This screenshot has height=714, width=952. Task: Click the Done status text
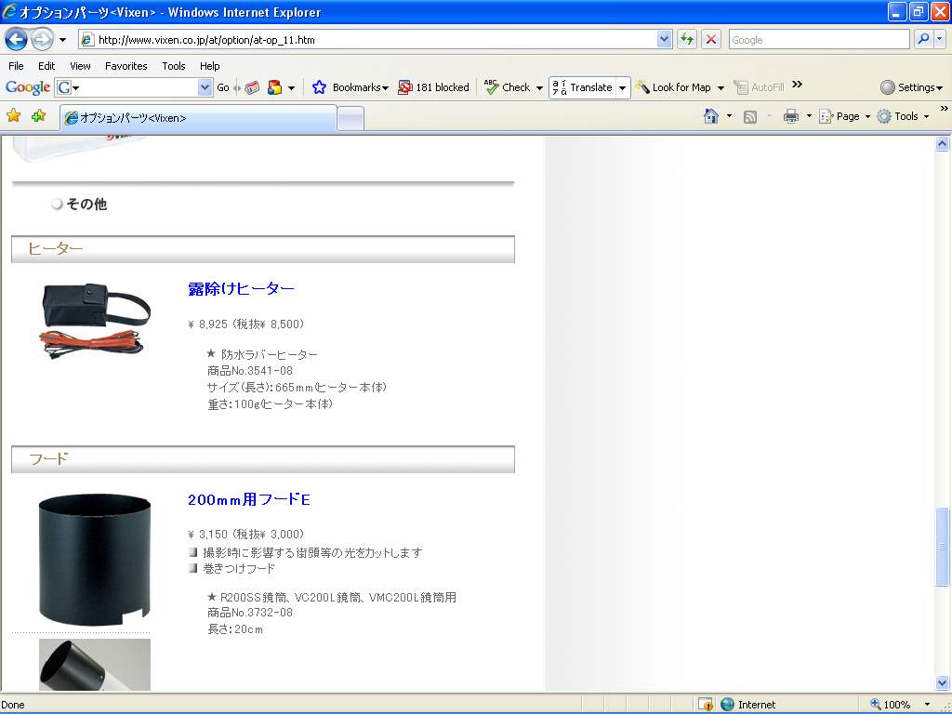tap(13, 705)
